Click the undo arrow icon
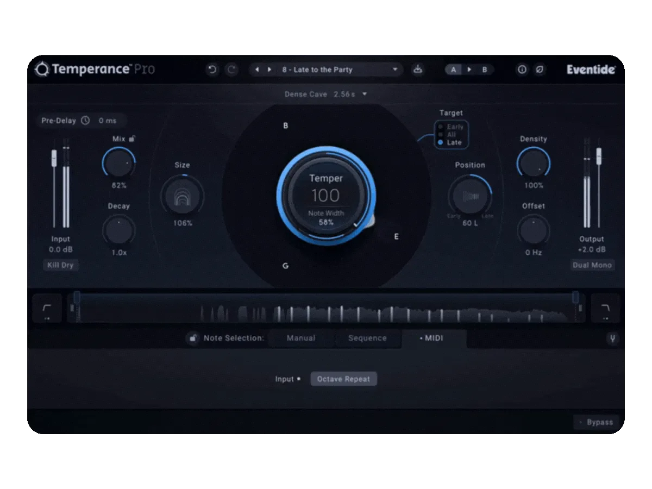652x489 pixels. (212, 70)
